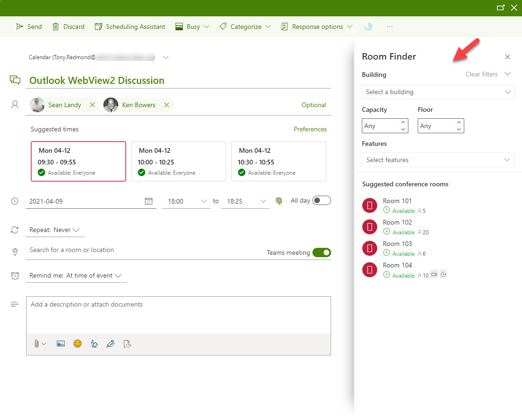Select the 10:00 - 10:25 suggested time
Viewport: 522px width, 416px height.
[178, 161]
